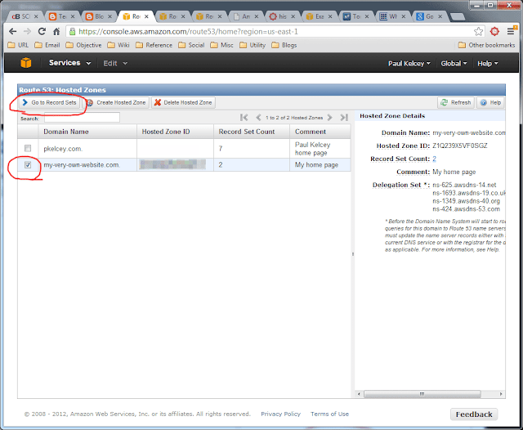The image size is (523, 430).
Task: Click the toolbar Help button
Action: tap(490, 102)
